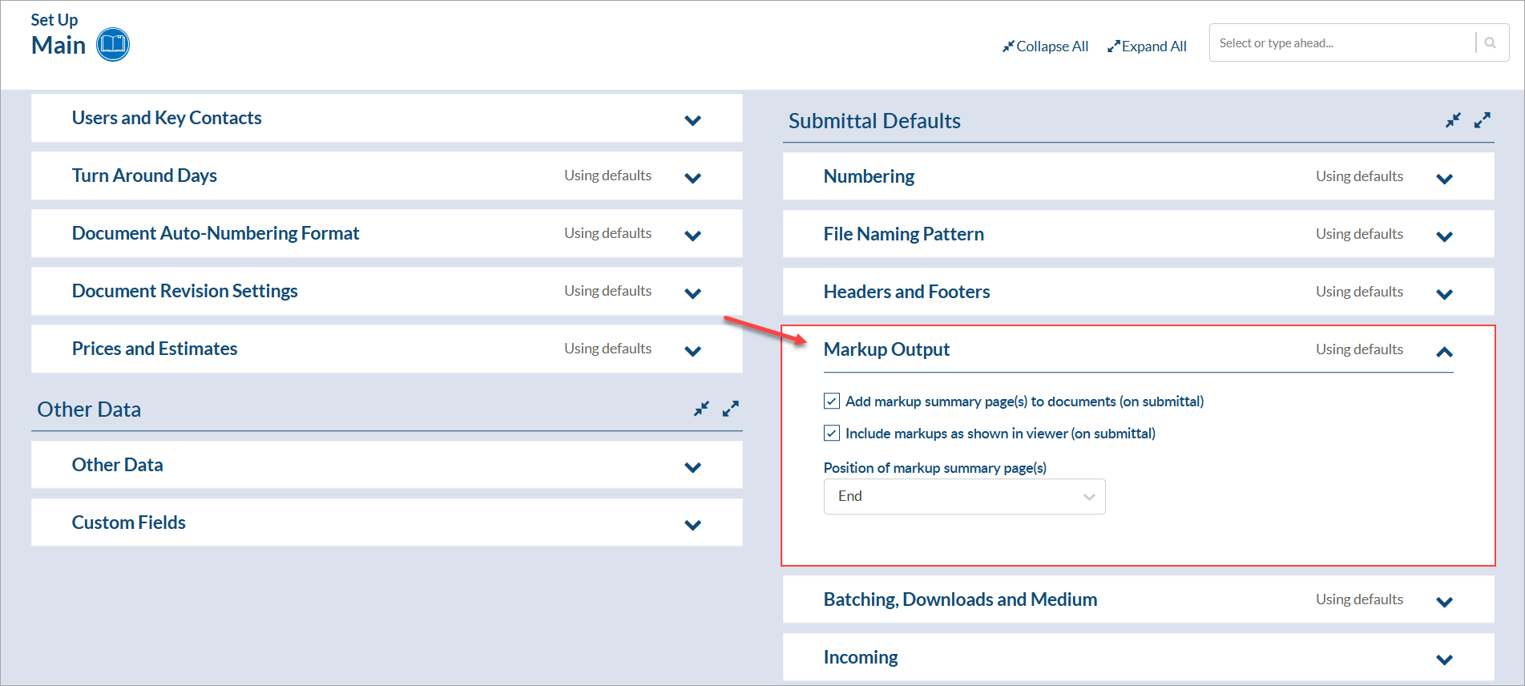Click the book icon beside Main
This screenshot has height=686, width=1525.
pyautogui.click(x=113, y=45)
